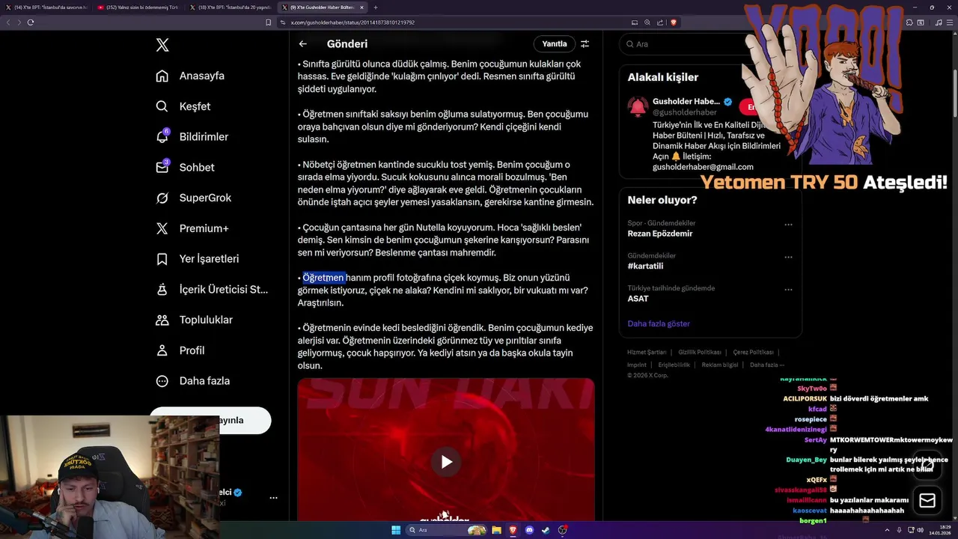Open Windows Start button
Screen dimensions: 958x539
(396, 530)
